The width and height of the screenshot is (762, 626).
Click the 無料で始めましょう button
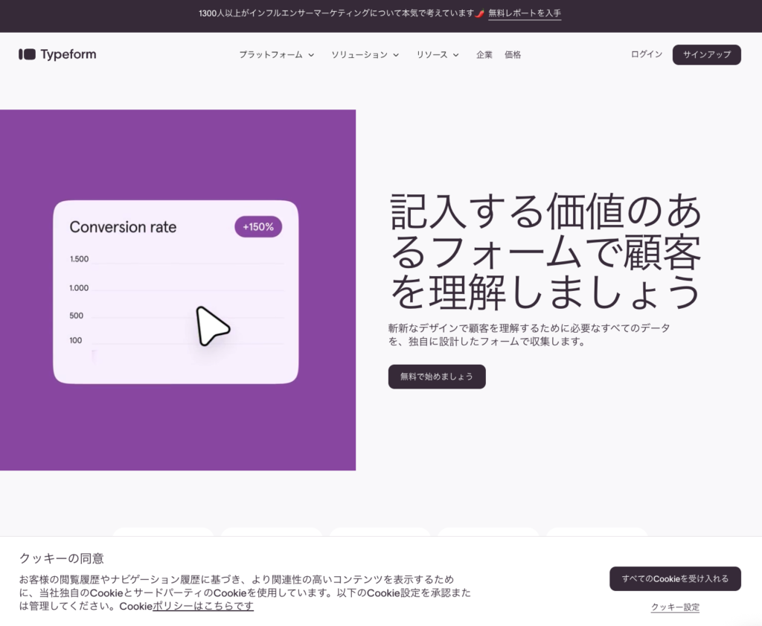(437, 377)
